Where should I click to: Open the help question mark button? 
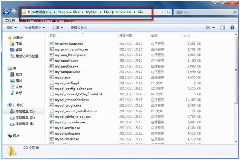click(232, 28)
